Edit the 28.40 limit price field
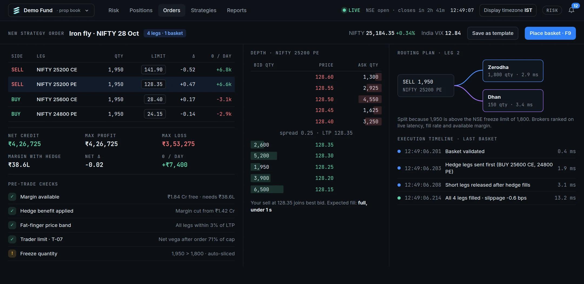Viewport: 584px width, 284px height. tap(155, 99)
